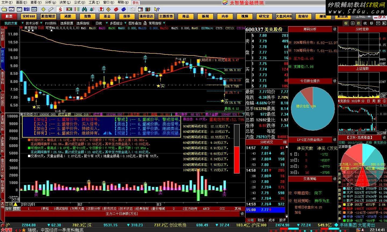Click the red round F10 info icon
387x232 pixels.
[116, 9]
